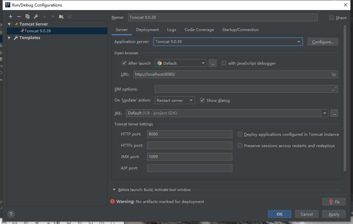This screenshot has height=224, width=353.
Task: Click the Cancel button
Action: 307,214
